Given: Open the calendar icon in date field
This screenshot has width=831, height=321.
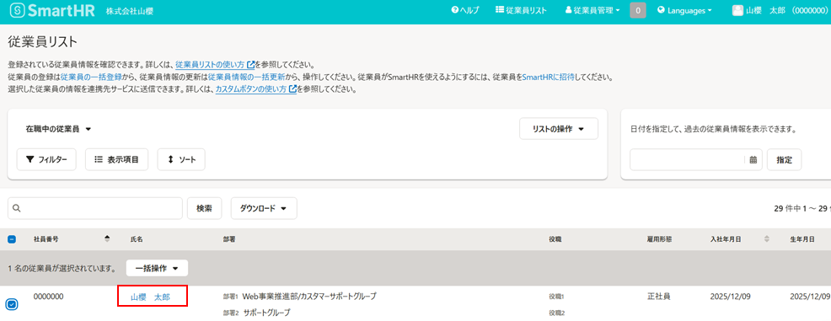Looking at the screenshot, I should (x=753, y=160).
